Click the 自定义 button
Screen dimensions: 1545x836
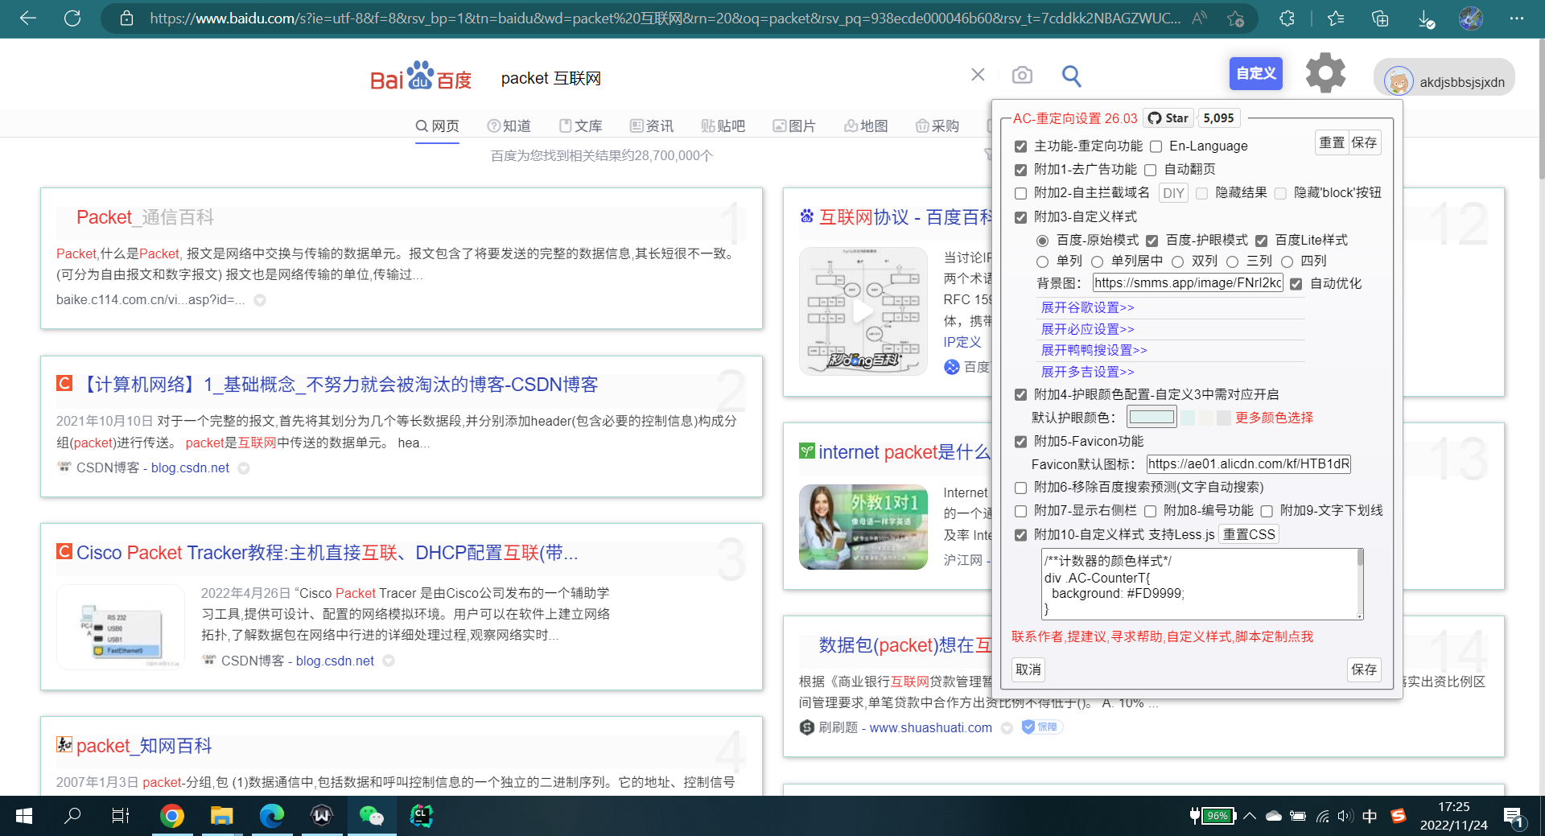tap(1255, 73)
